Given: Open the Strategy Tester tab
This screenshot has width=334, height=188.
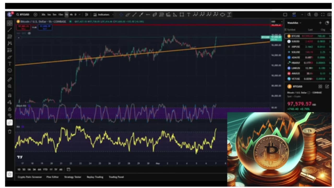Looking at the screenshot, I should click(73, 177).
